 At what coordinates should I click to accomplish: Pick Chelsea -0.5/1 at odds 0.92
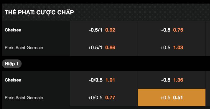pyautogui.click(x=104, y=30)
